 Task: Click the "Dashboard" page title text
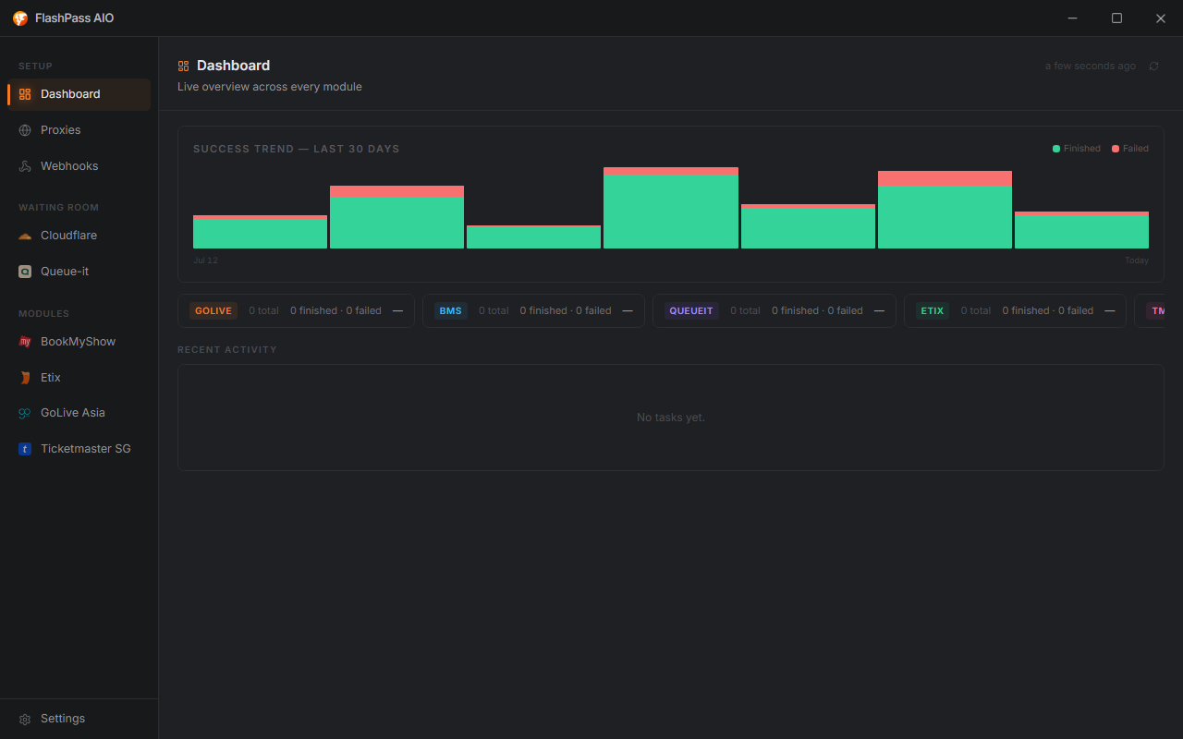(x=234, y=66)
